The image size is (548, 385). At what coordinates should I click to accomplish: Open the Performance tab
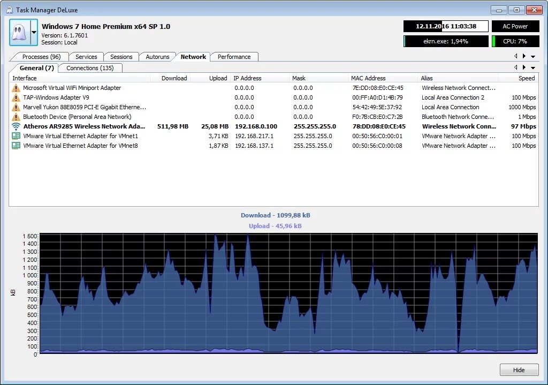click(234, 57)
